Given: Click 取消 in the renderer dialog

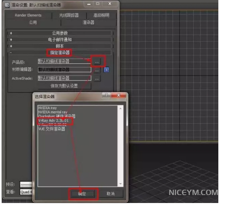Looking at the screenshot, I should [111, 194].
